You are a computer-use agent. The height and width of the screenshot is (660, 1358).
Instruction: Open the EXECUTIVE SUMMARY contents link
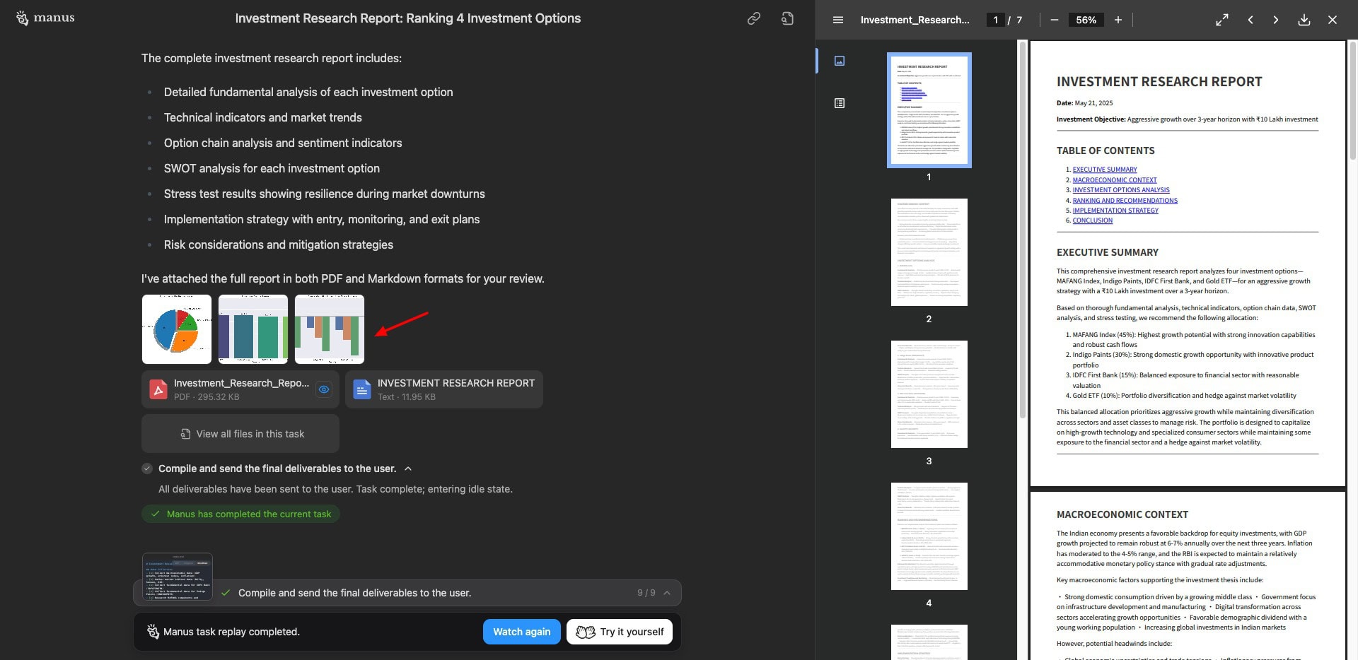tap(1104, 170)
